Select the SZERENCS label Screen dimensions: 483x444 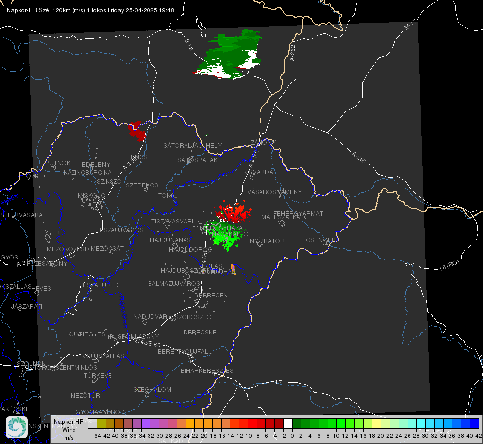[142, 185]
